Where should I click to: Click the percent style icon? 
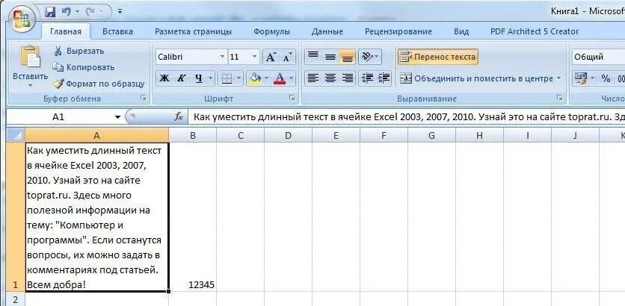click(x=606, y=78)
